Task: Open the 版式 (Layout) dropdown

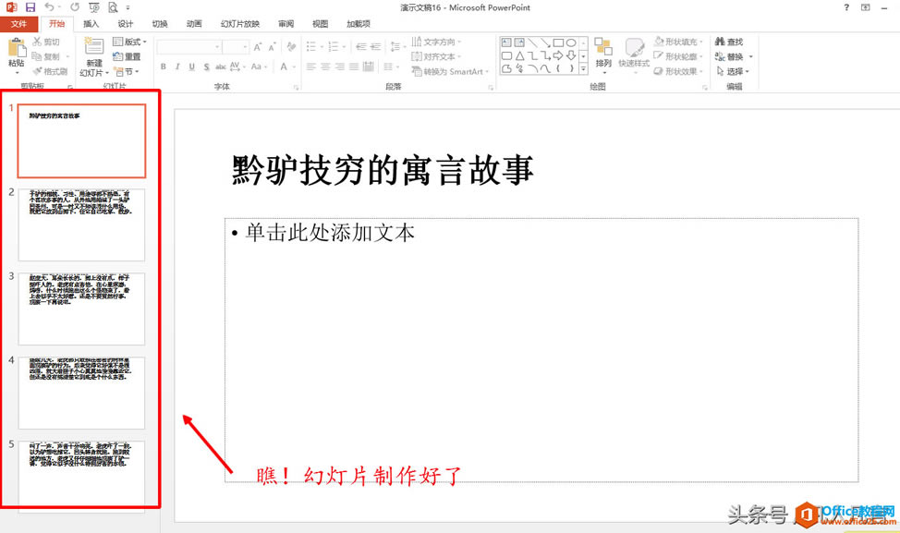Action: (129, 42)
